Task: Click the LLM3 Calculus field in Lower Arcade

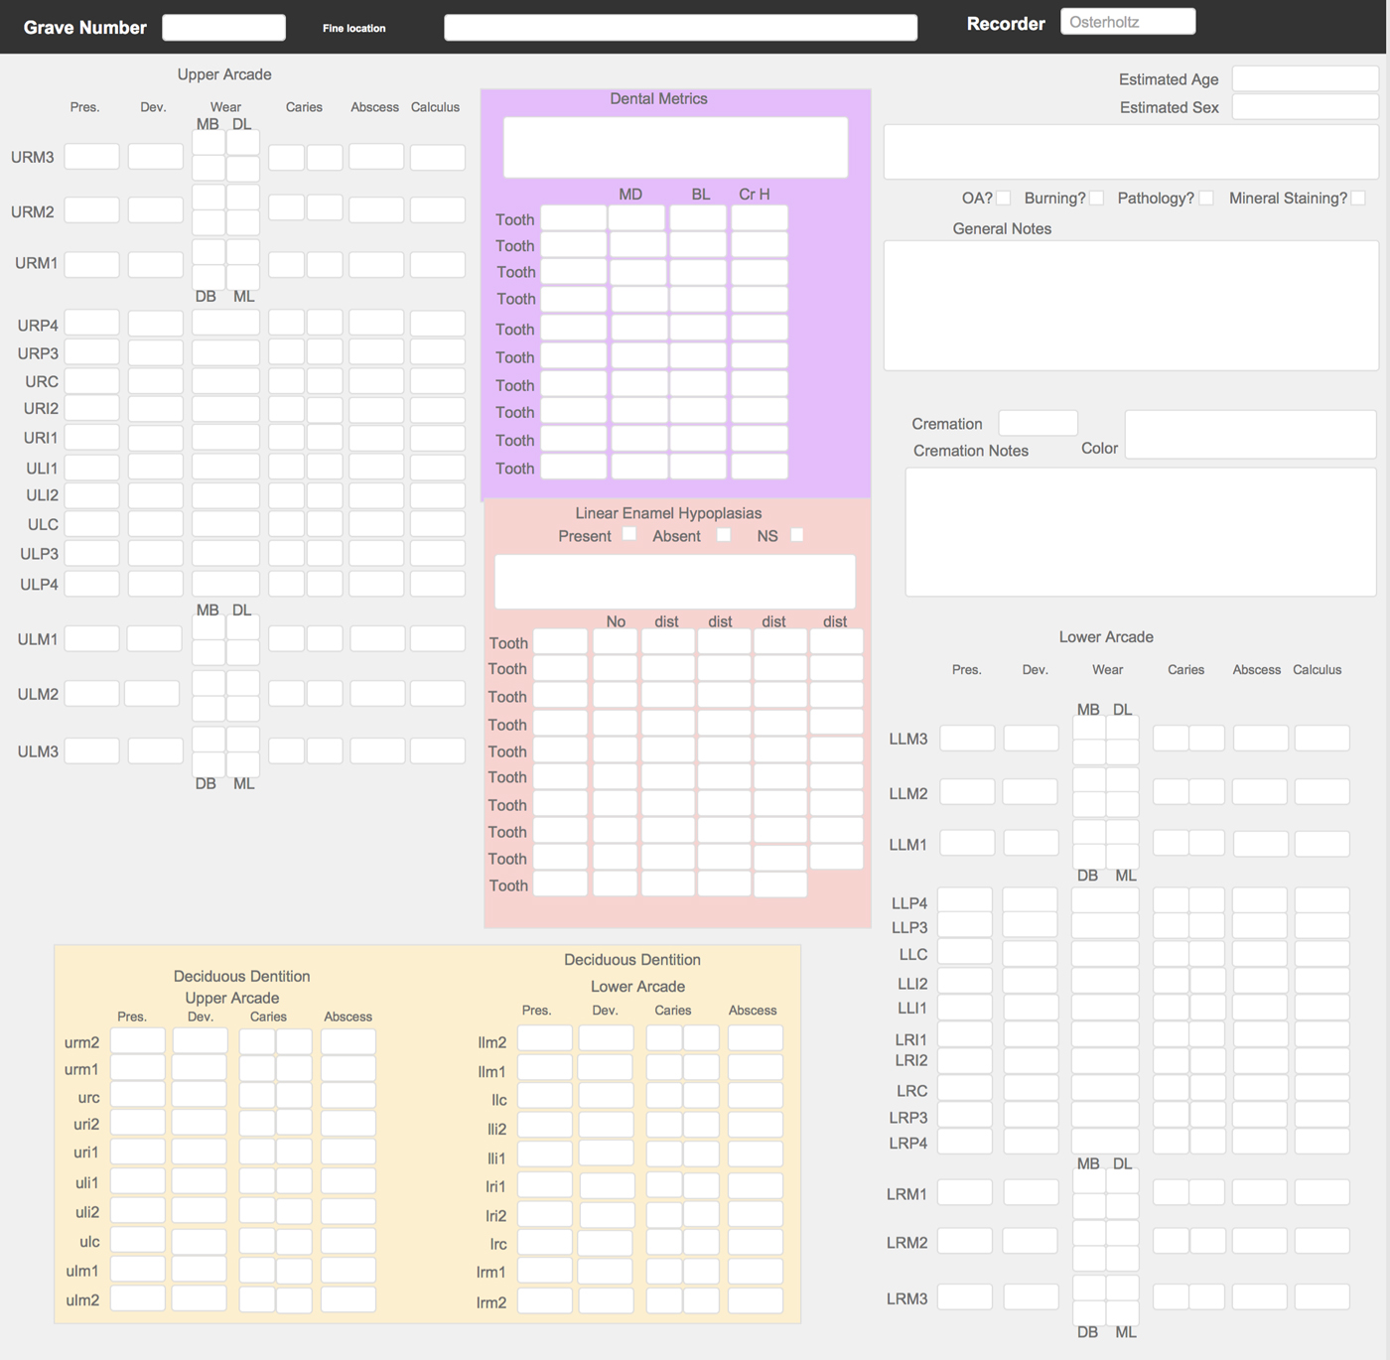Action: pos(1321,738)
